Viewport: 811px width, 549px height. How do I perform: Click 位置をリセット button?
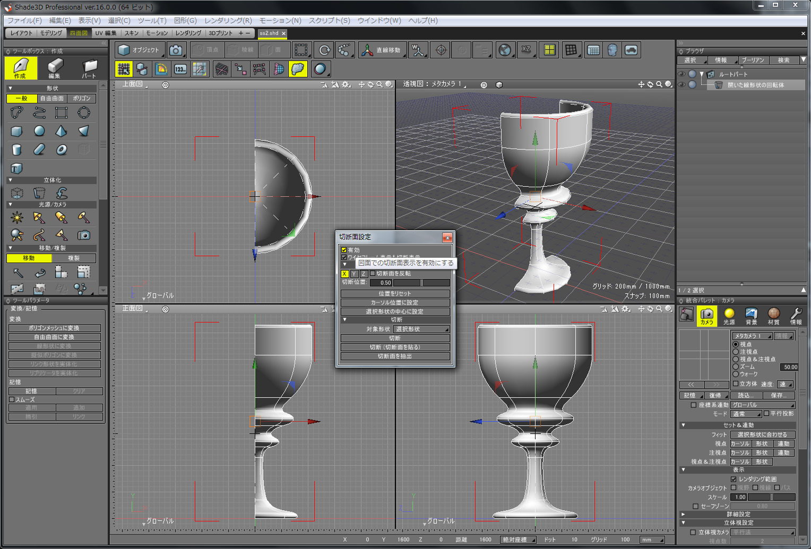coord(395,294)
